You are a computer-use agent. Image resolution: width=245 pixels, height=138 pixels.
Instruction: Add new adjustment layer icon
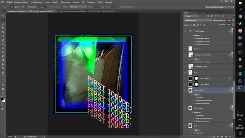(x=218, y=136)
